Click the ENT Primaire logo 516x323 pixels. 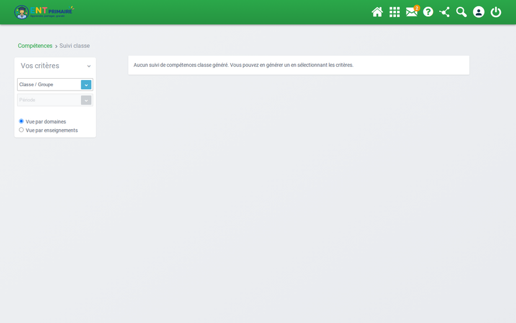click(44, 12)
